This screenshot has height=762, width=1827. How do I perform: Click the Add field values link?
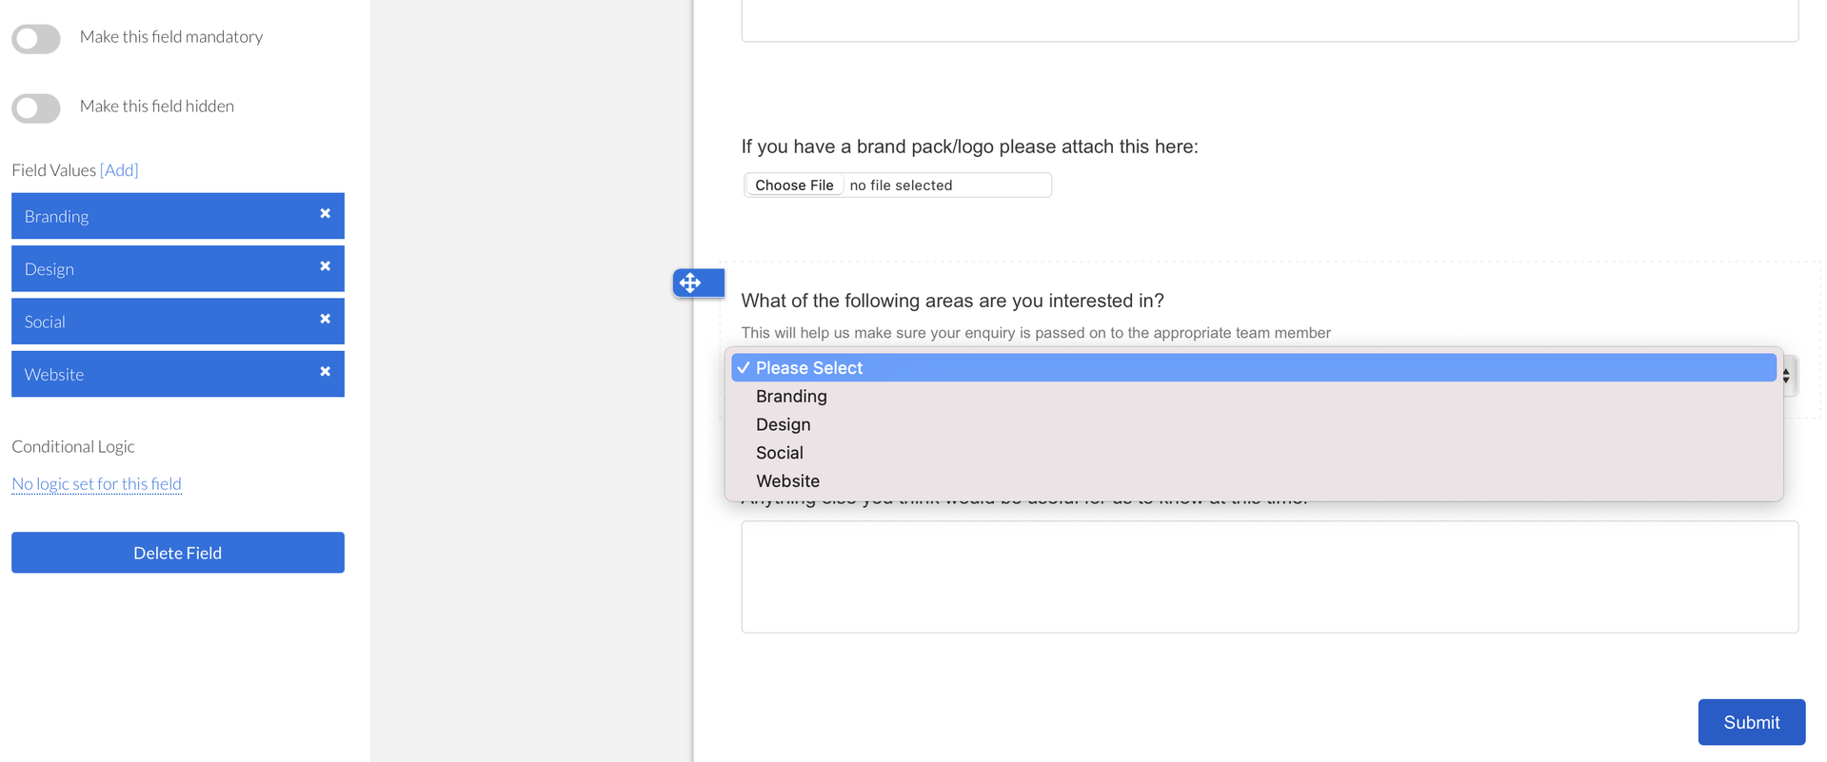tap(119, 170)
